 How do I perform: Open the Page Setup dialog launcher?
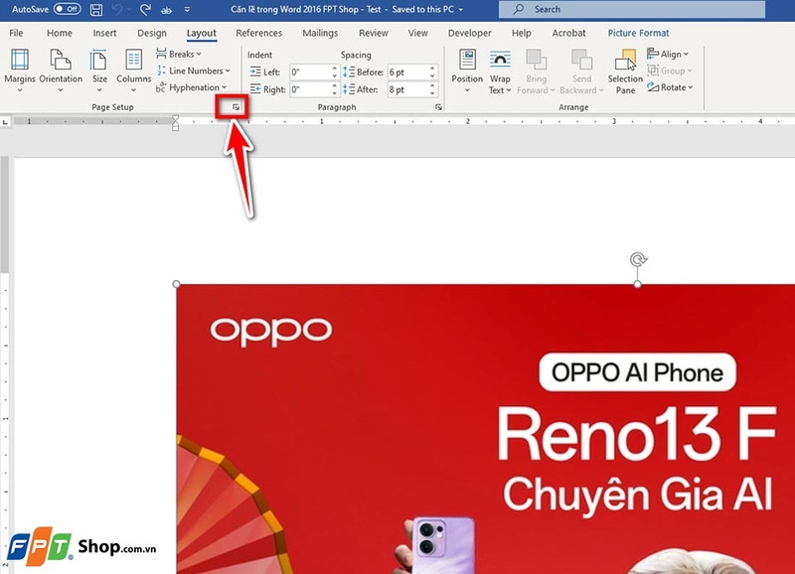[236, 107]
